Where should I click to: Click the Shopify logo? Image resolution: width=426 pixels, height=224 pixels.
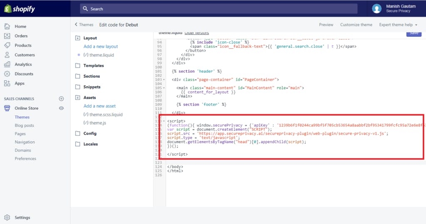(x=20, y=9)
